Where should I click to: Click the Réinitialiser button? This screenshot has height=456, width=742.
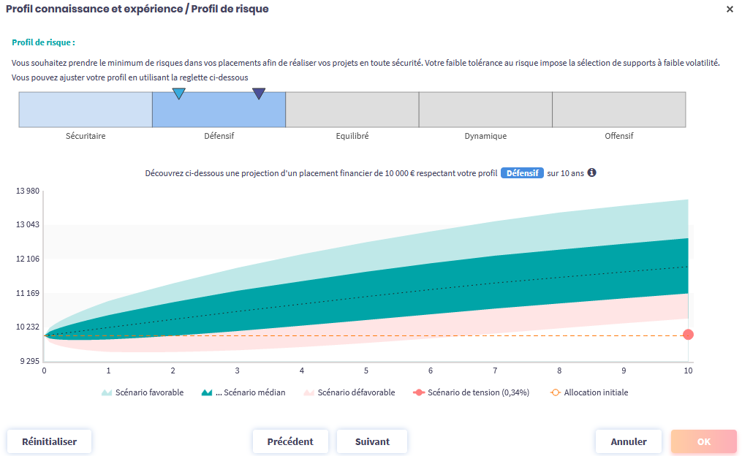[x=49, y=441]
